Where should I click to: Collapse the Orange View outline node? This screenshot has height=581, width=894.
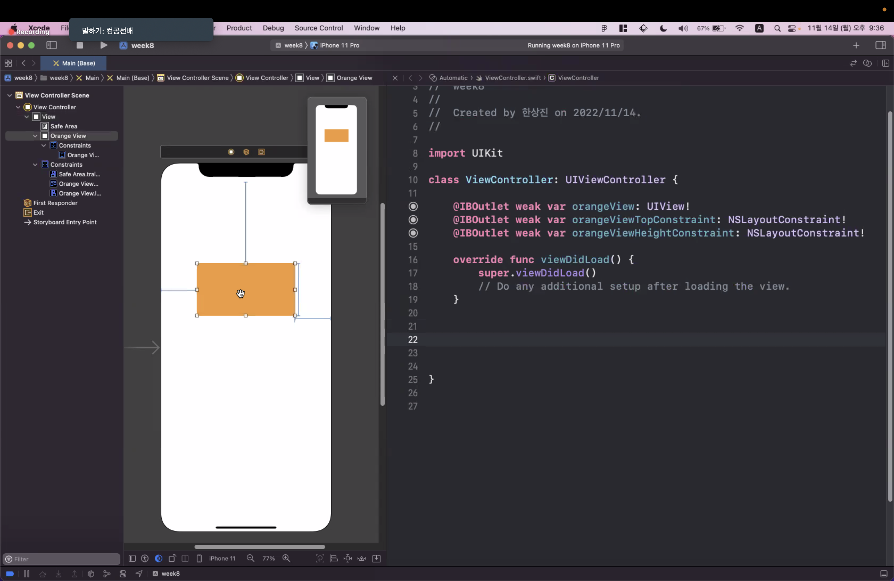[35, 136]
